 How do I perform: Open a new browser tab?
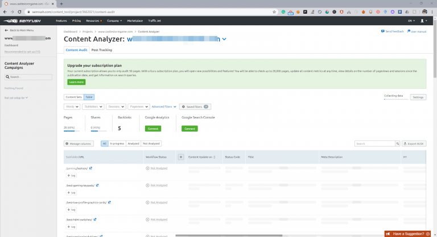click(x=61, y=4)
